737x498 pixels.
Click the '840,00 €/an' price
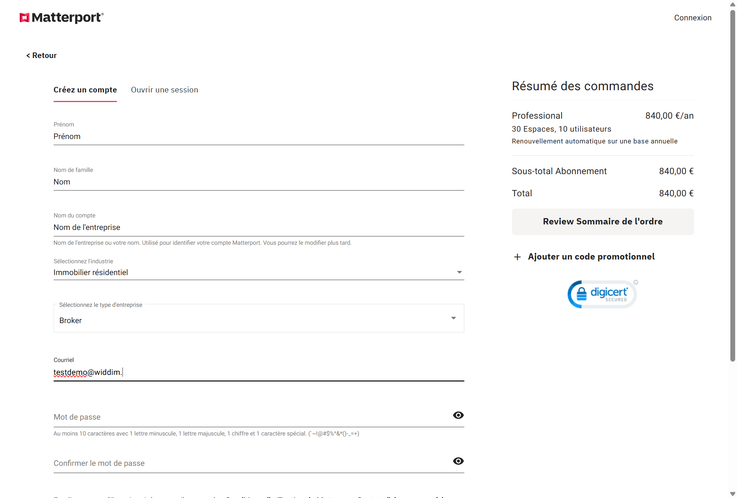tap(669, 116)
